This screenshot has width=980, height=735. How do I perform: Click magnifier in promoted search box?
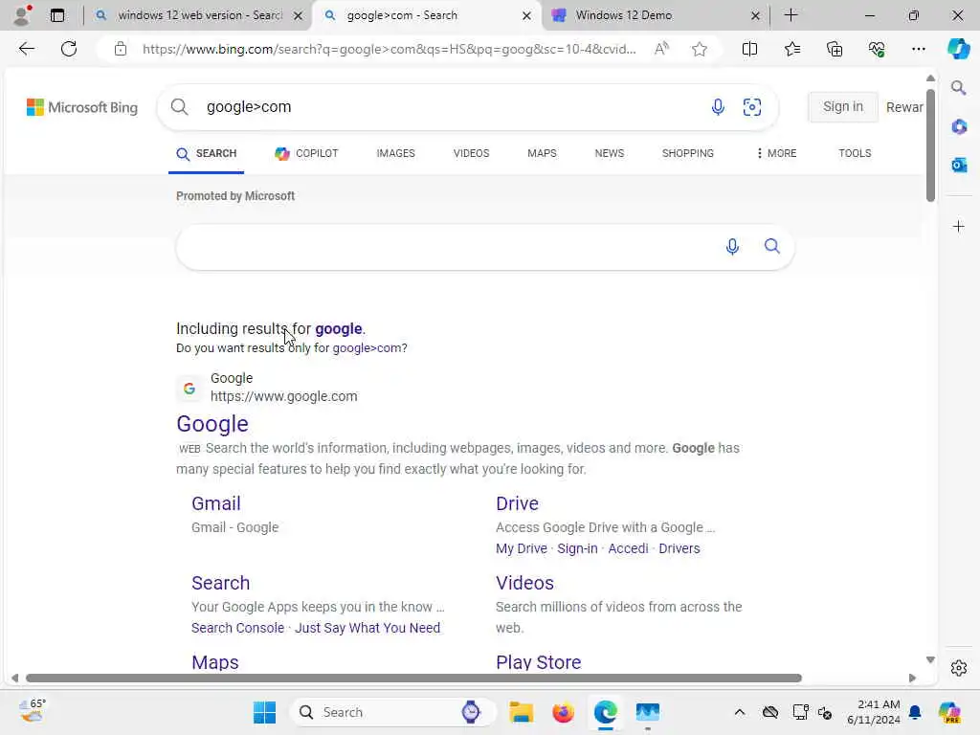(772, 246)
